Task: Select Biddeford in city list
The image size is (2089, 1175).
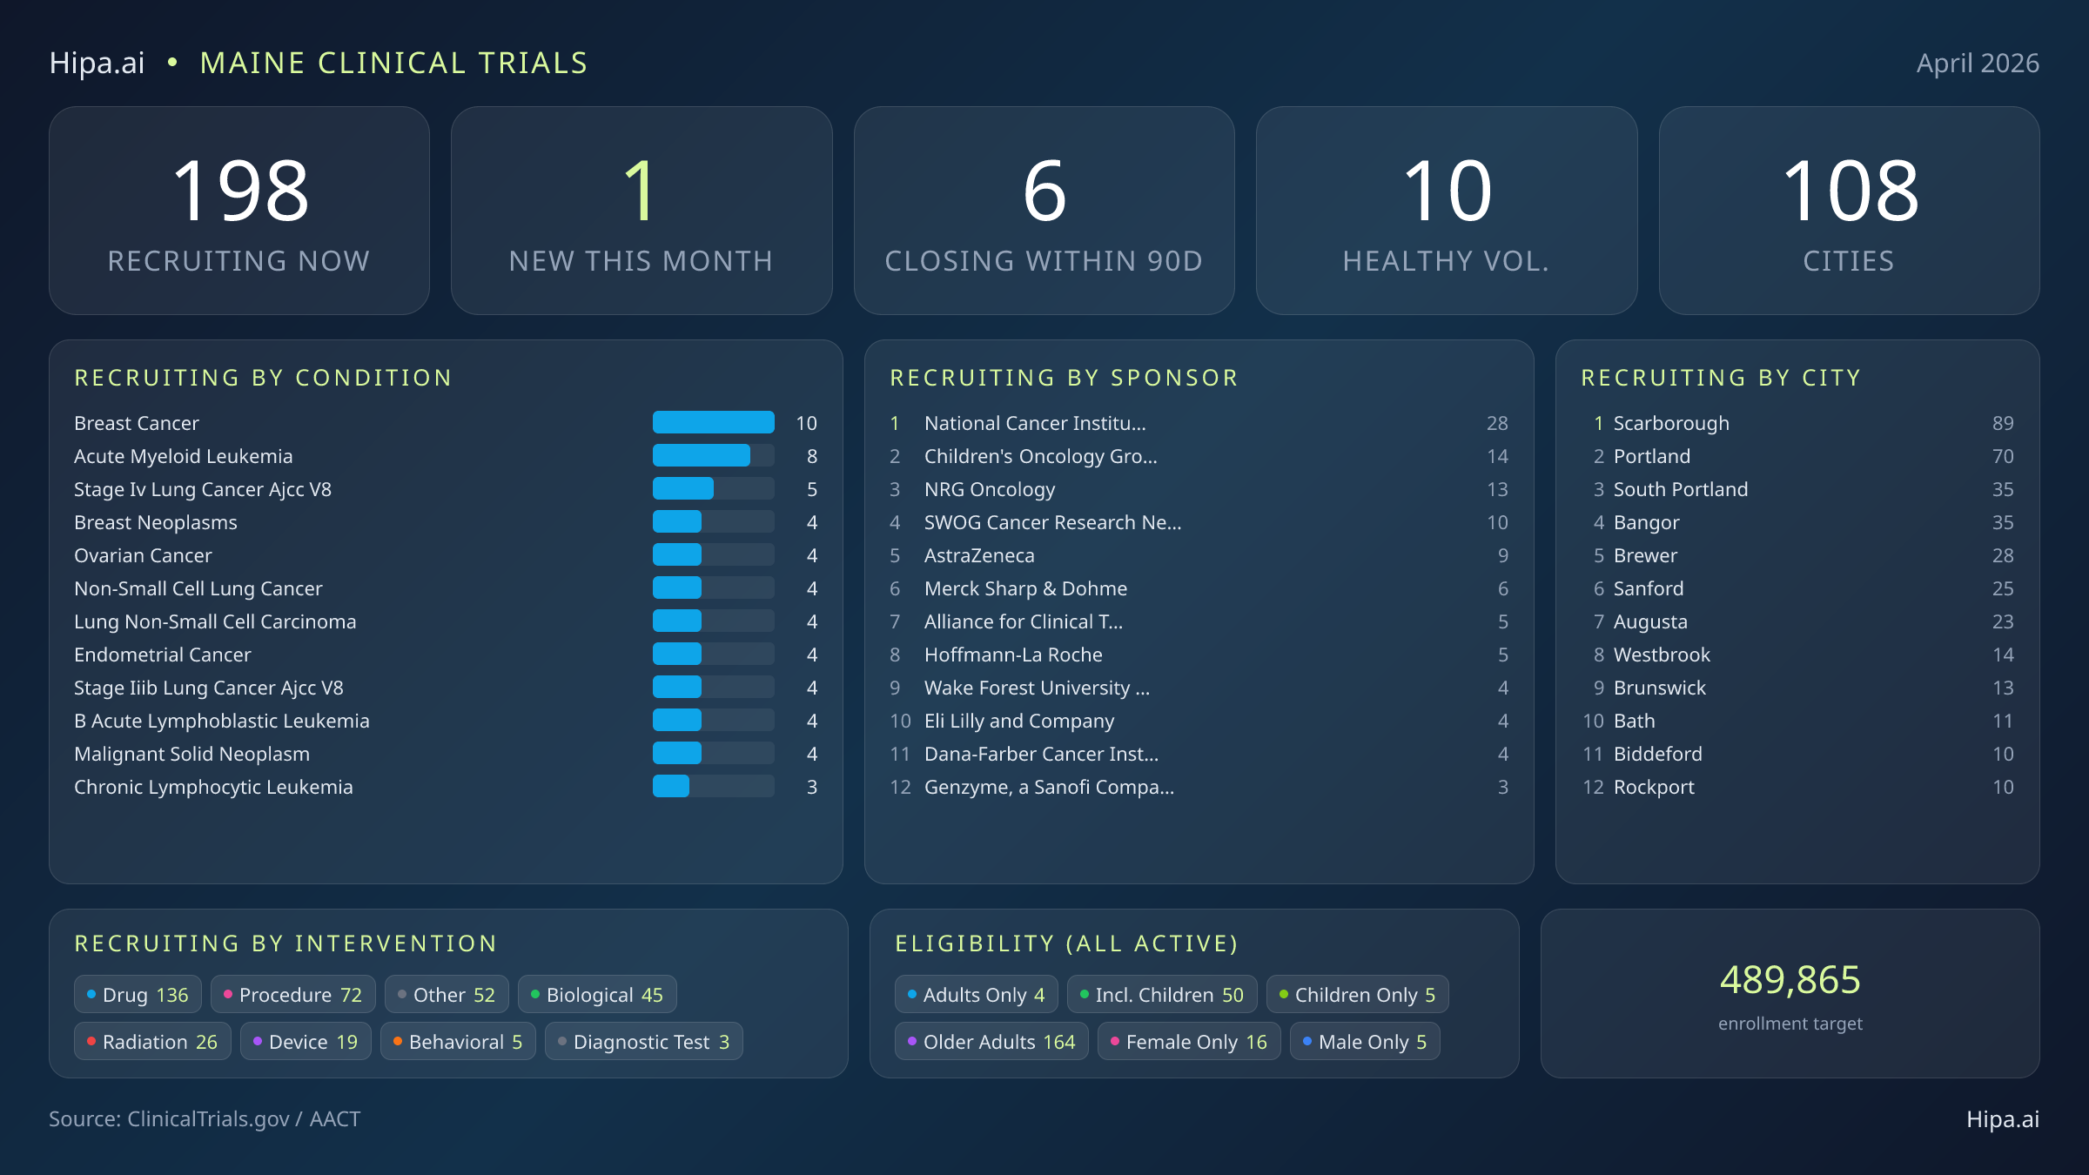Action: (1797, 754)
